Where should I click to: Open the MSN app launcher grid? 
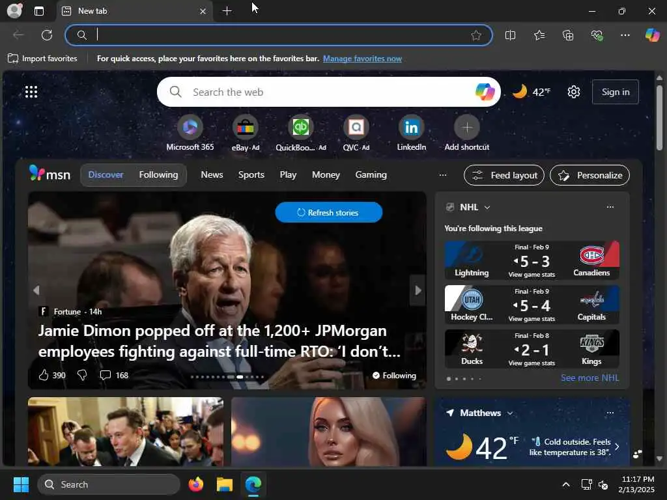coord(31,92)
